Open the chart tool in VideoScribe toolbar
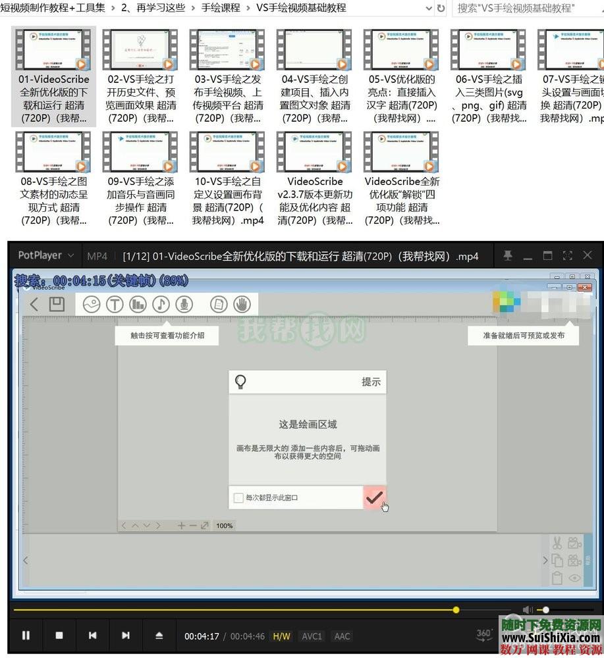 [138, 304]
